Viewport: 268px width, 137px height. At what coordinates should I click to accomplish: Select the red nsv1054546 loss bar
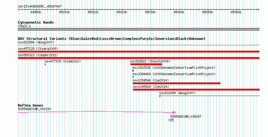coord(176,83)
